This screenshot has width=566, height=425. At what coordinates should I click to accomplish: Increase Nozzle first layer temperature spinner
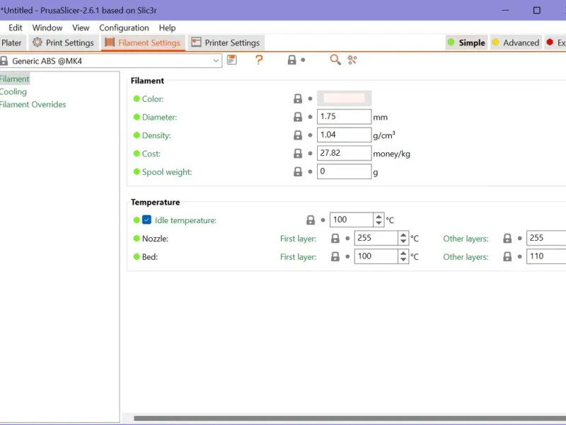(x=403, y=235)
